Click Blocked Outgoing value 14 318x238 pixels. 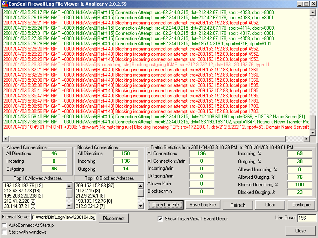[126, 169]
